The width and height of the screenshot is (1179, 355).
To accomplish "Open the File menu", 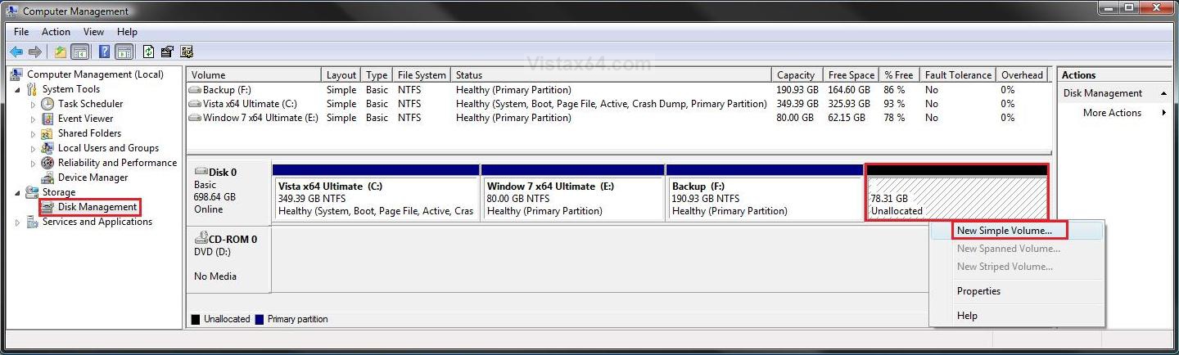I will coord(21,32).
